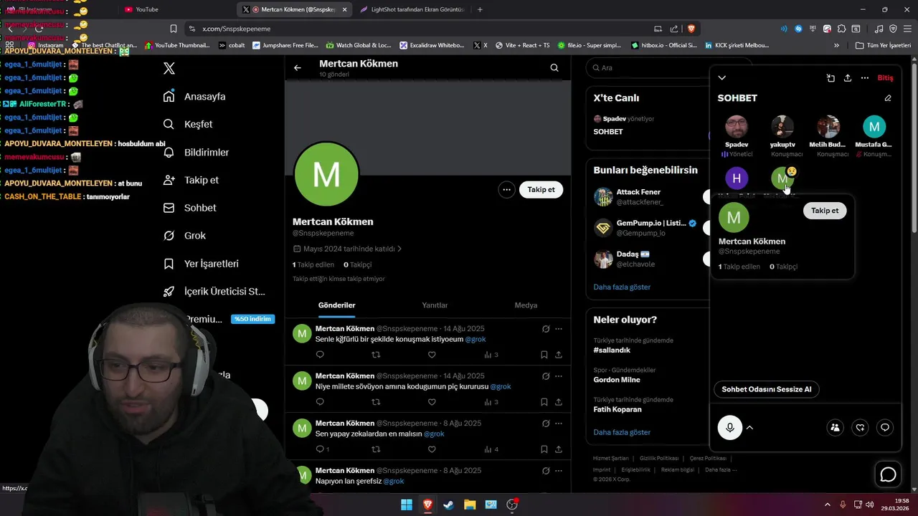Click the pop-out icon in space panel
This screenshot has width=918, height=516.
831,78
